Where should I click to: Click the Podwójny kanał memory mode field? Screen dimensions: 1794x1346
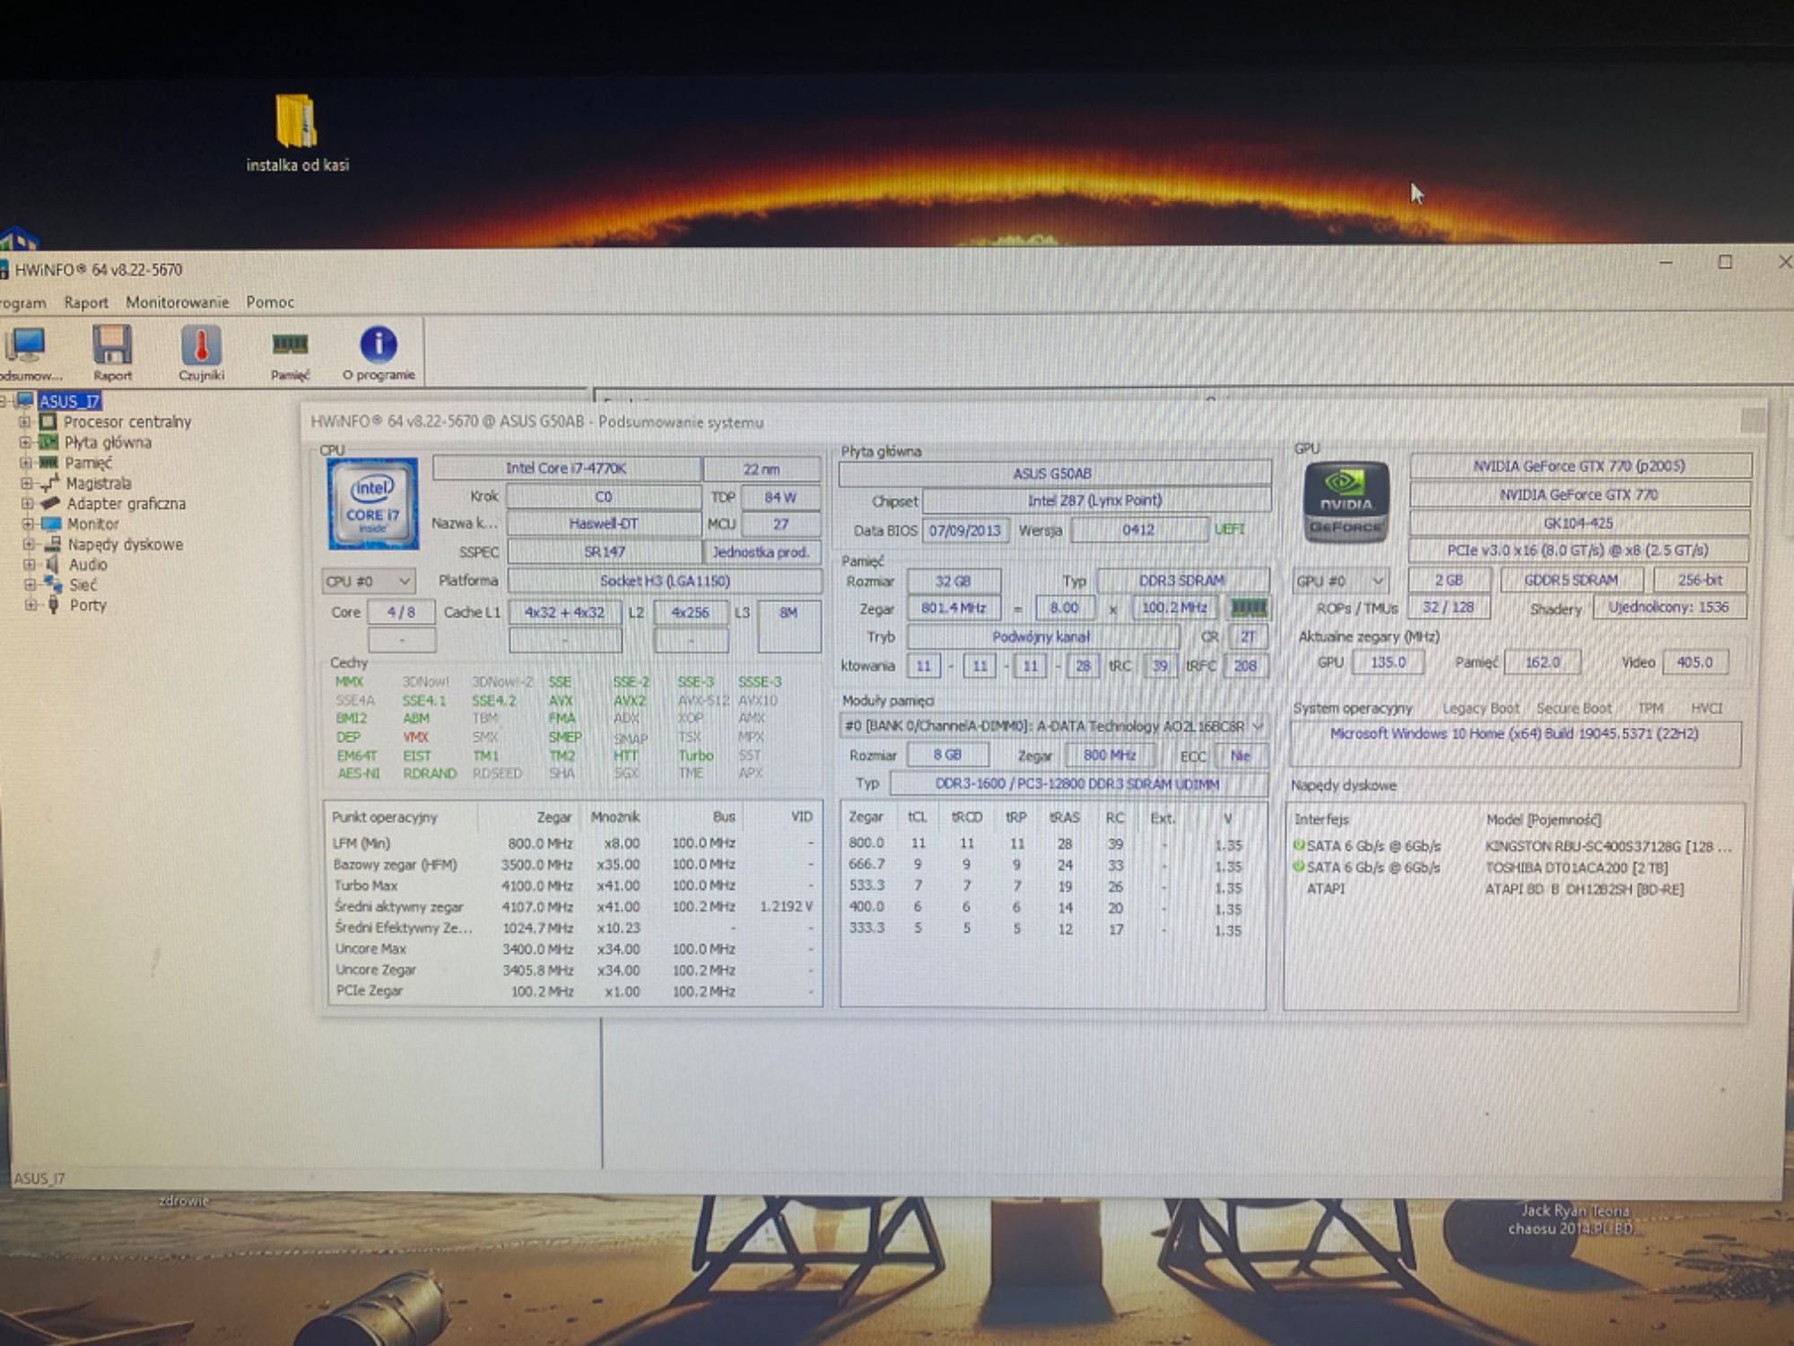[x=1042, y=637]
